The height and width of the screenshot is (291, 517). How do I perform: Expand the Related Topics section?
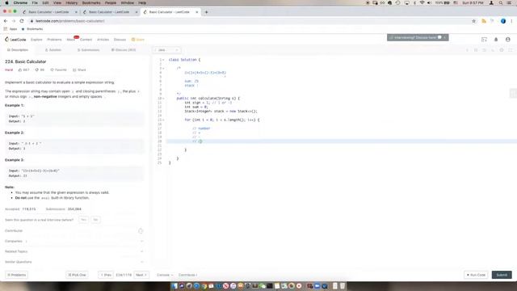[x=74, y=251]
